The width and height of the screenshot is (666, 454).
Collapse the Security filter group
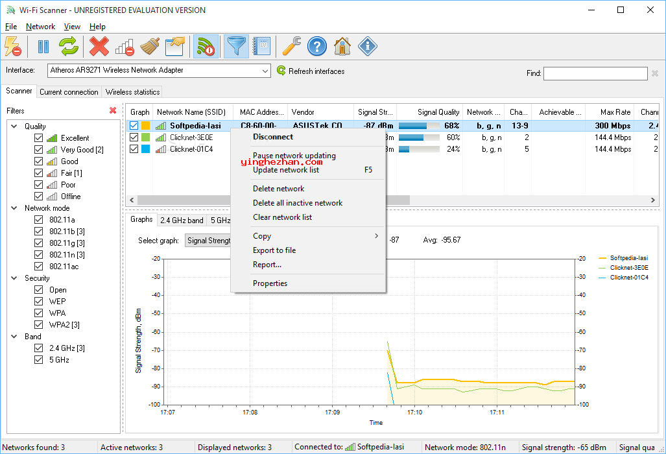[x=14, y=278]
